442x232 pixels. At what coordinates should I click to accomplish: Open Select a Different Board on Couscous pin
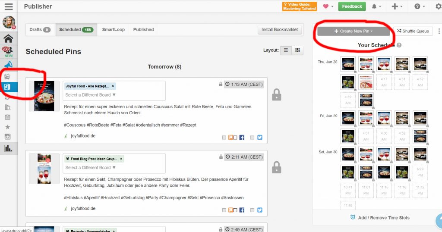click(x=91, y=95)
